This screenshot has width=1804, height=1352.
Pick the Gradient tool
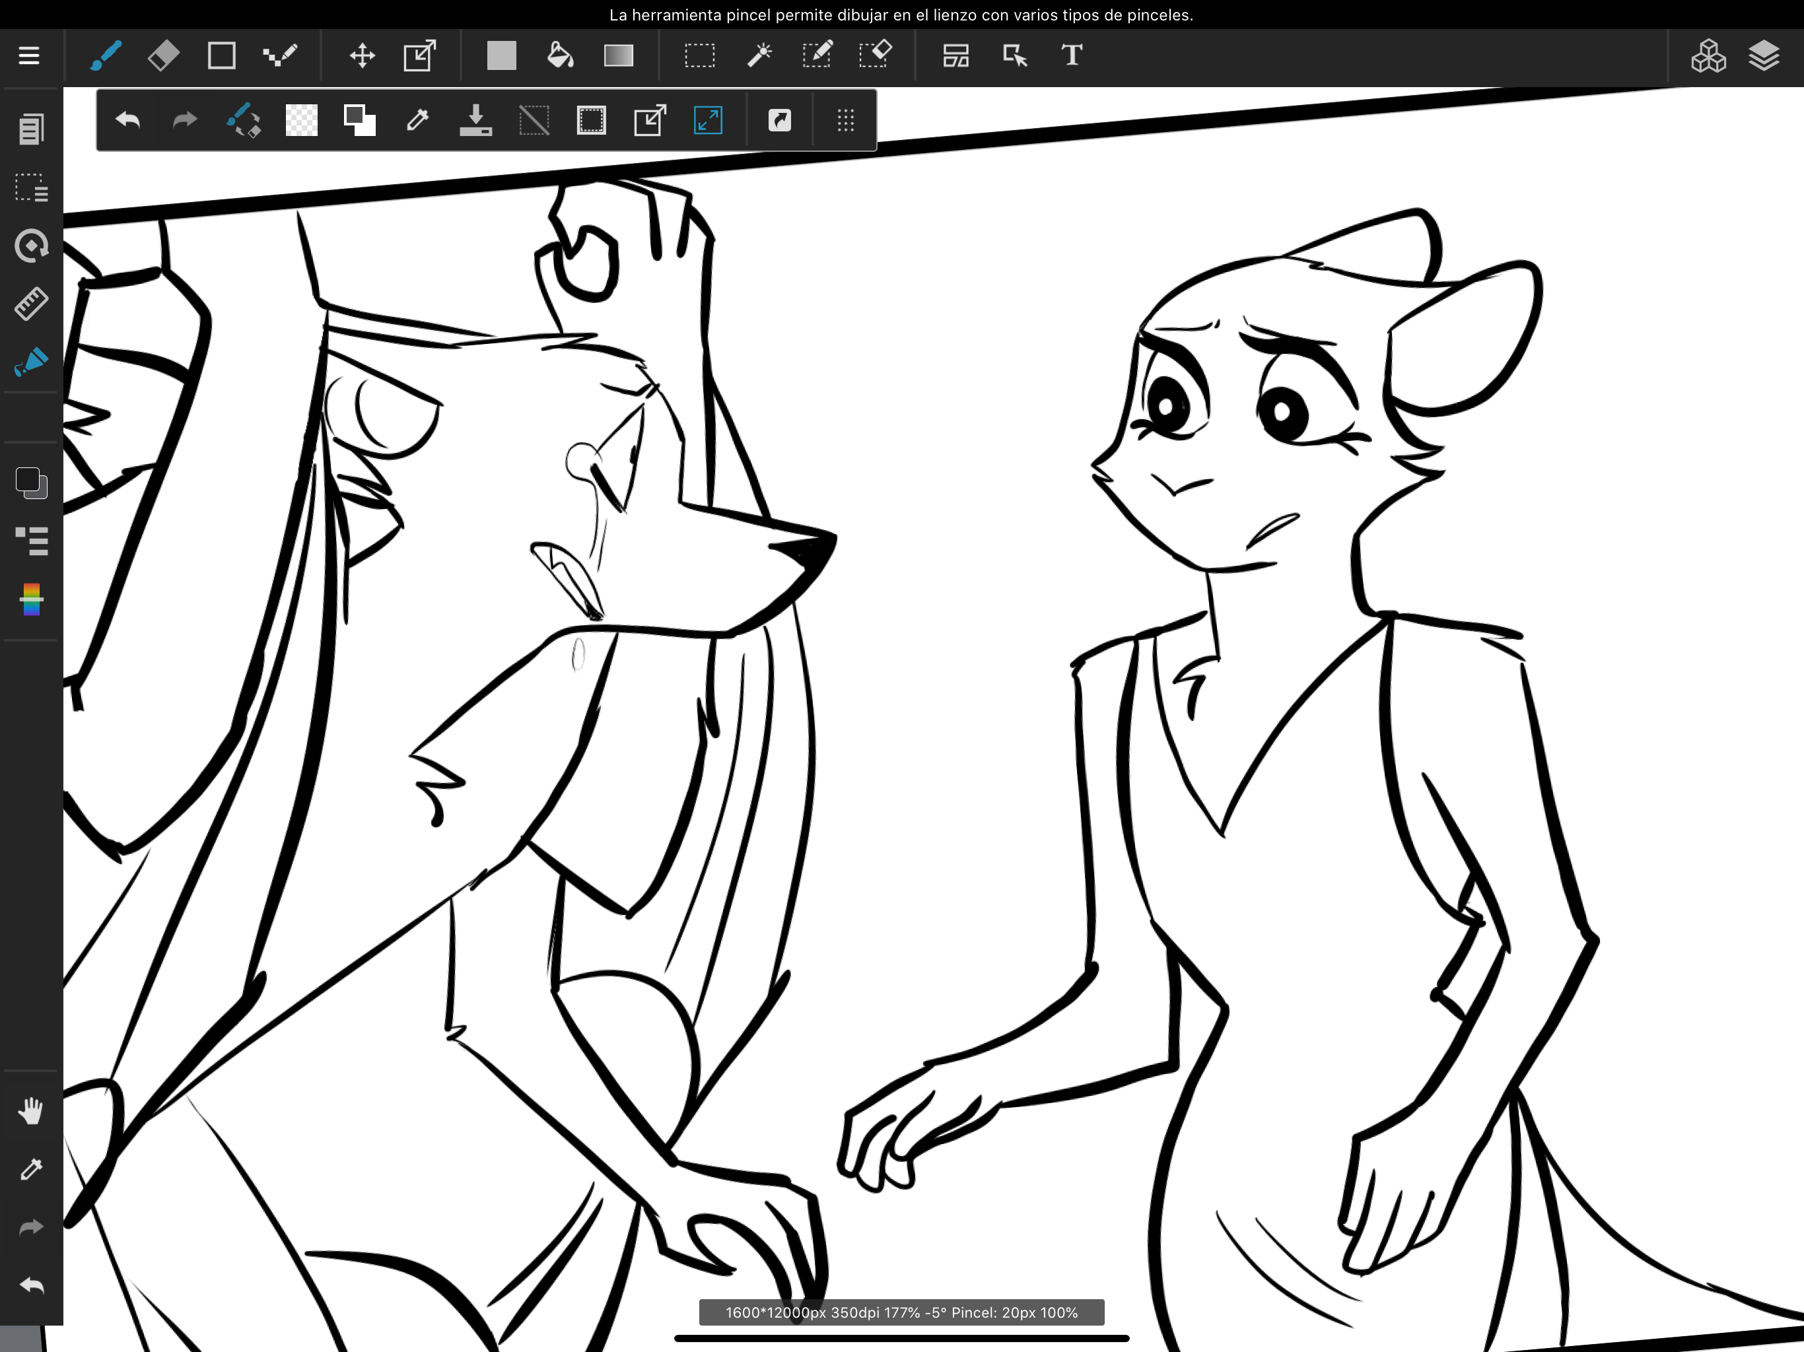point(618,55)
